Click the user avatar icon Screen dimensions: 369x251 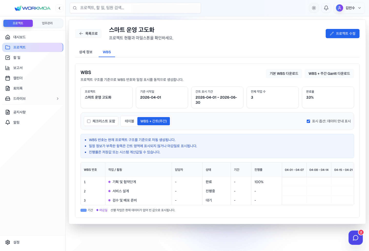click(x=340, y=8)
